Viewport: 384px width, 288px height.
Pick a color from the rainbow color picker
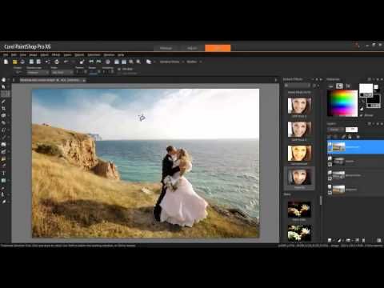click(342, 103)
